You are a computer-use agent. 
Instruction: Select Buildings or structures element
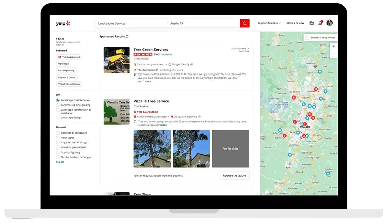(58, 133)
